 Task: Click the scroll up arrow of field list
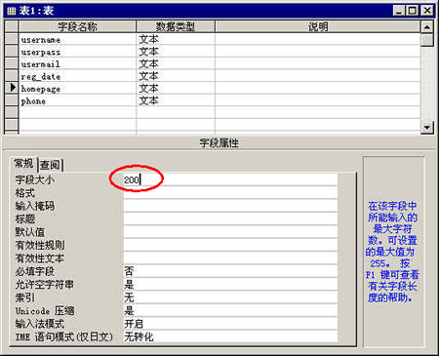coord(427,27)
